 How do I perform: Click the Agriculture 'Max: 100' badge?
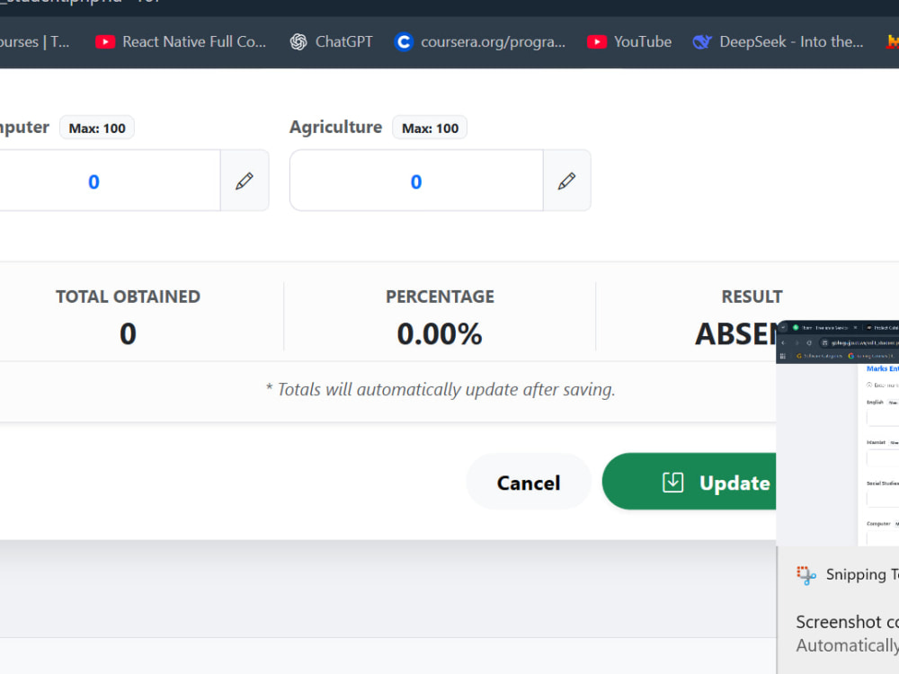tap(430, 128)
